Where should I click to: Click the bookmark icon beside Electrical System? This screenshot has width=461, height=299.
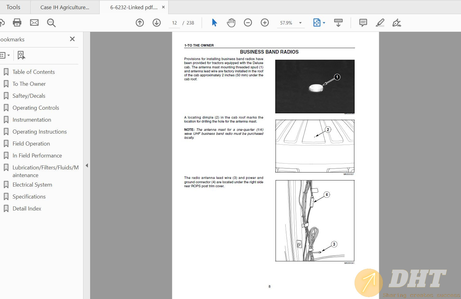click(6, 185)
